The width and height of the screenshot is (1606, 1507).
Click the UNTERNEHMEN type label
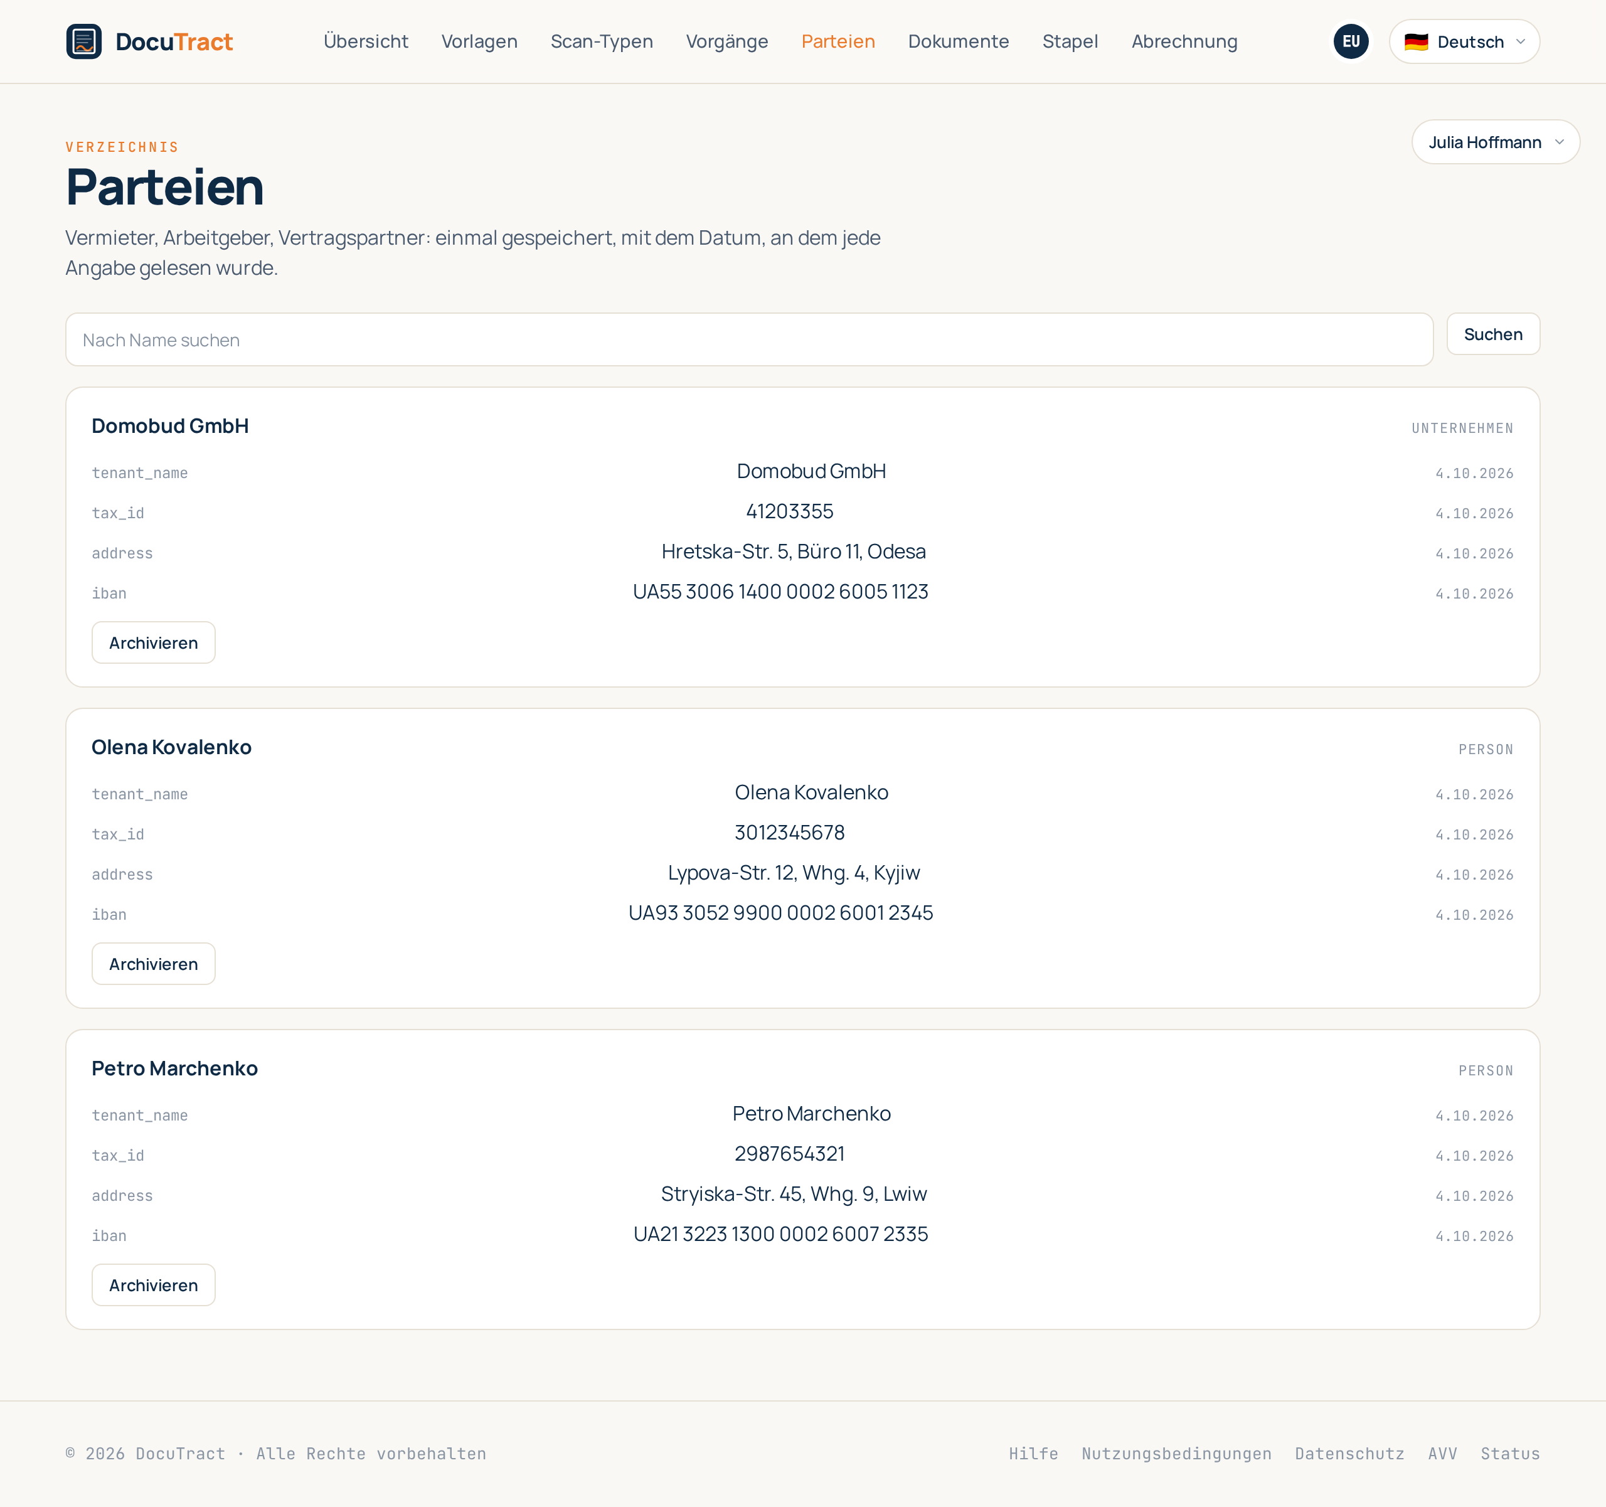[x=1462, y=429]
